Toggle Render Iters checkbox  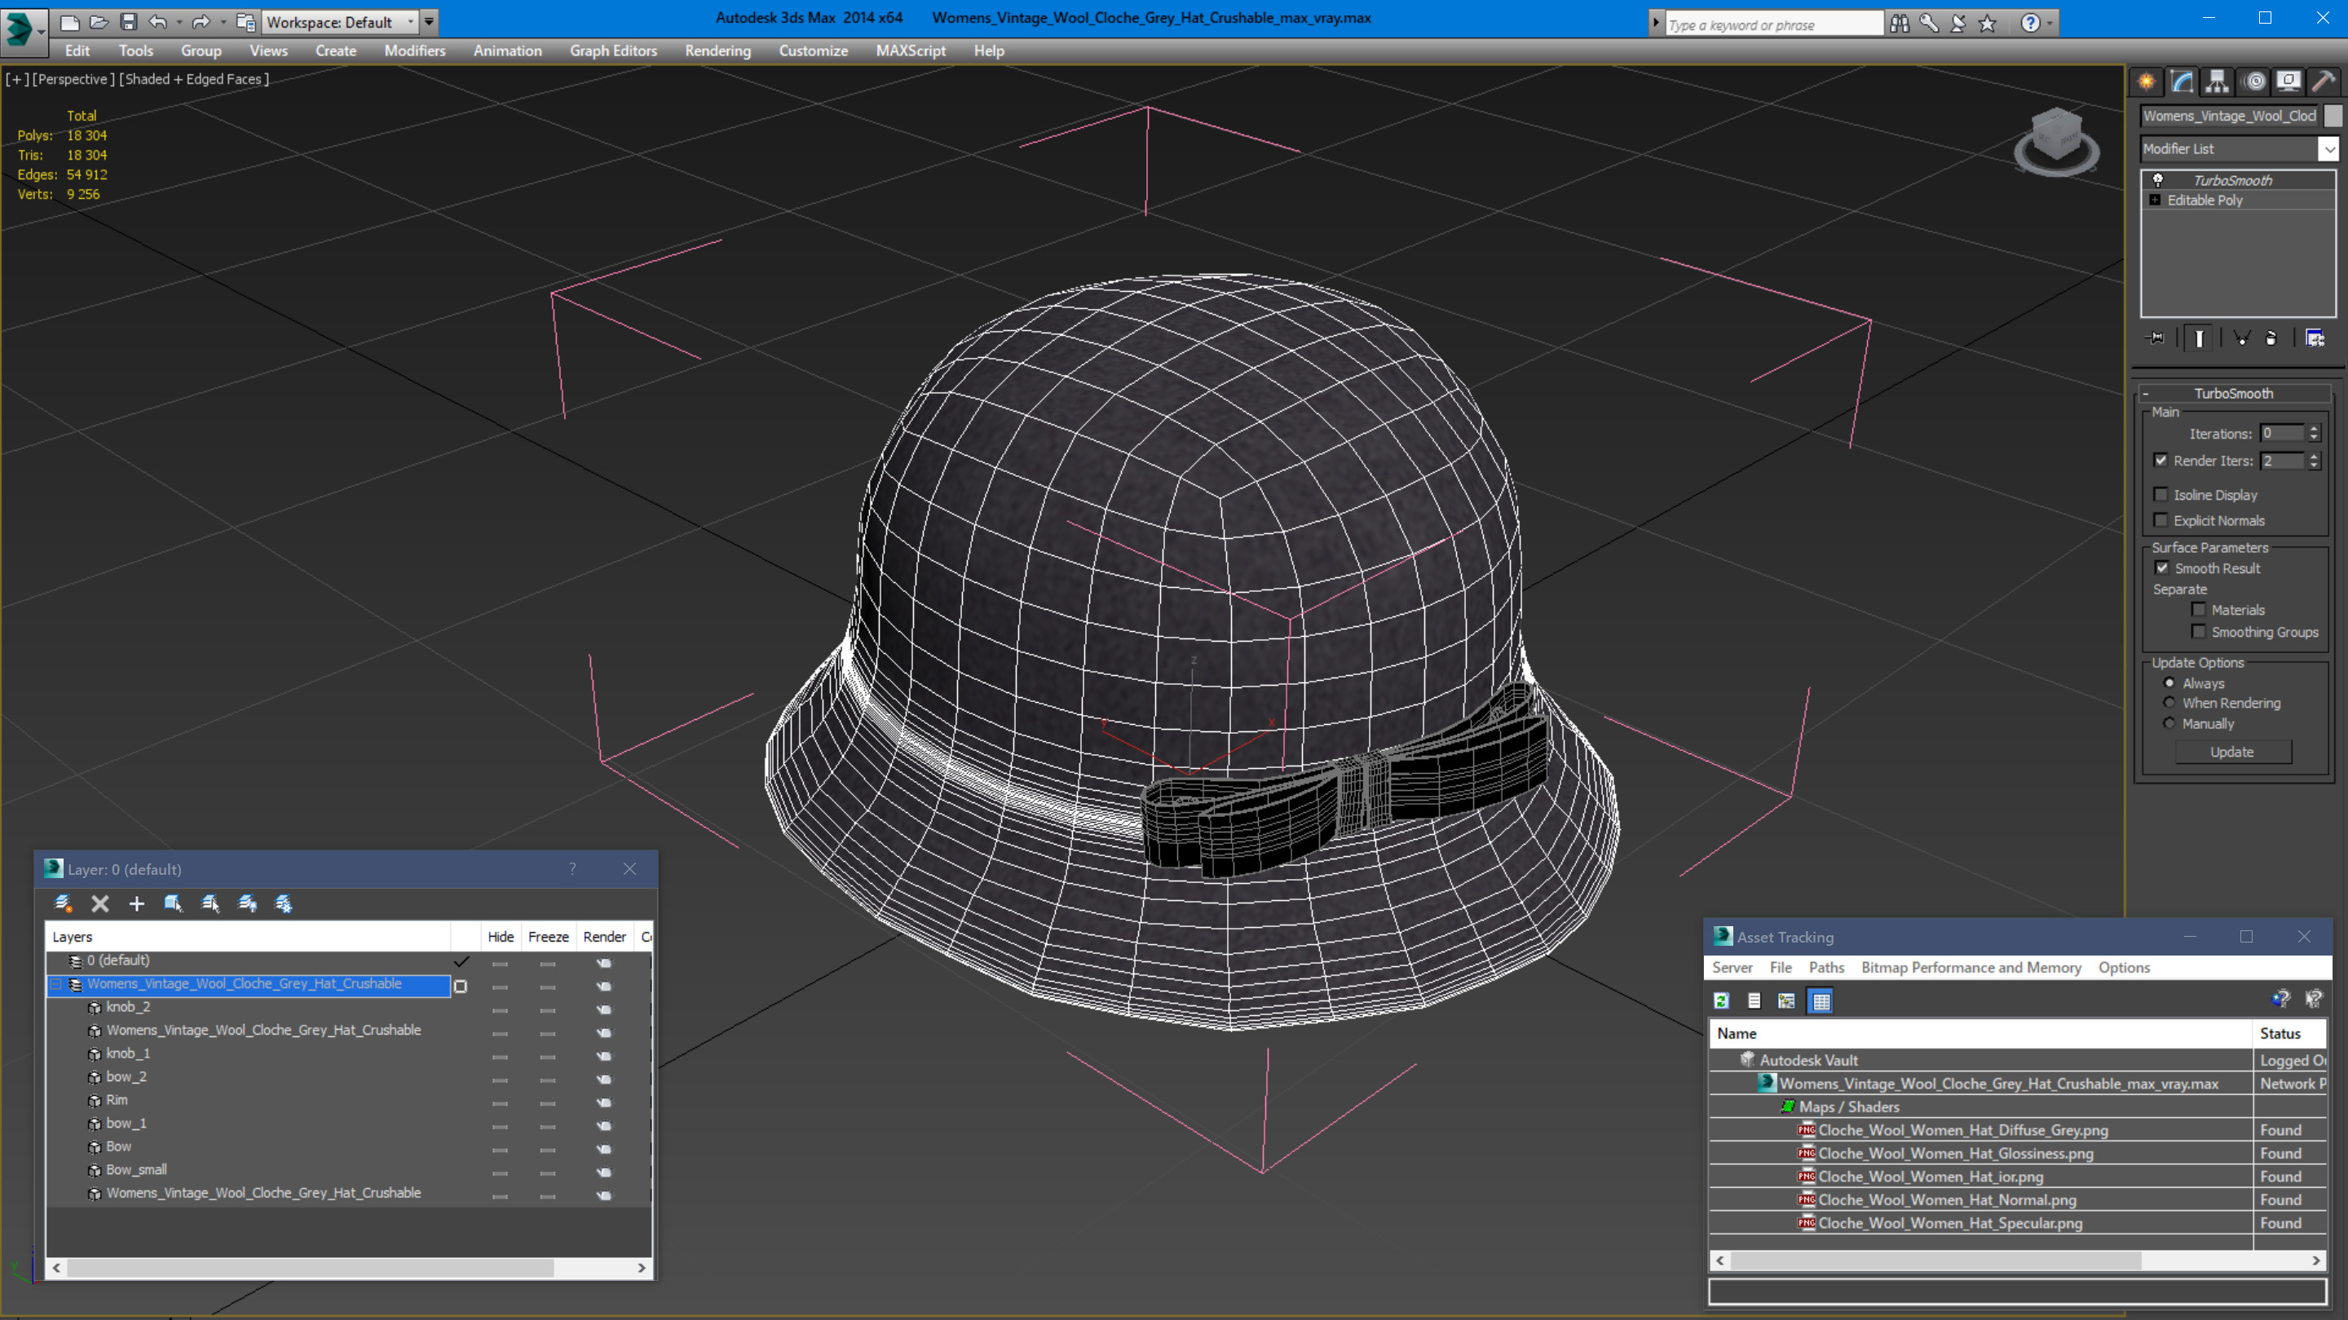(2160, 461)
